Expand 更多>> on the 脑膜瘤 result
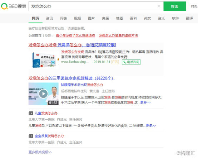The width and height of the screenshot is (198, 158). click(x=145, y=102)
